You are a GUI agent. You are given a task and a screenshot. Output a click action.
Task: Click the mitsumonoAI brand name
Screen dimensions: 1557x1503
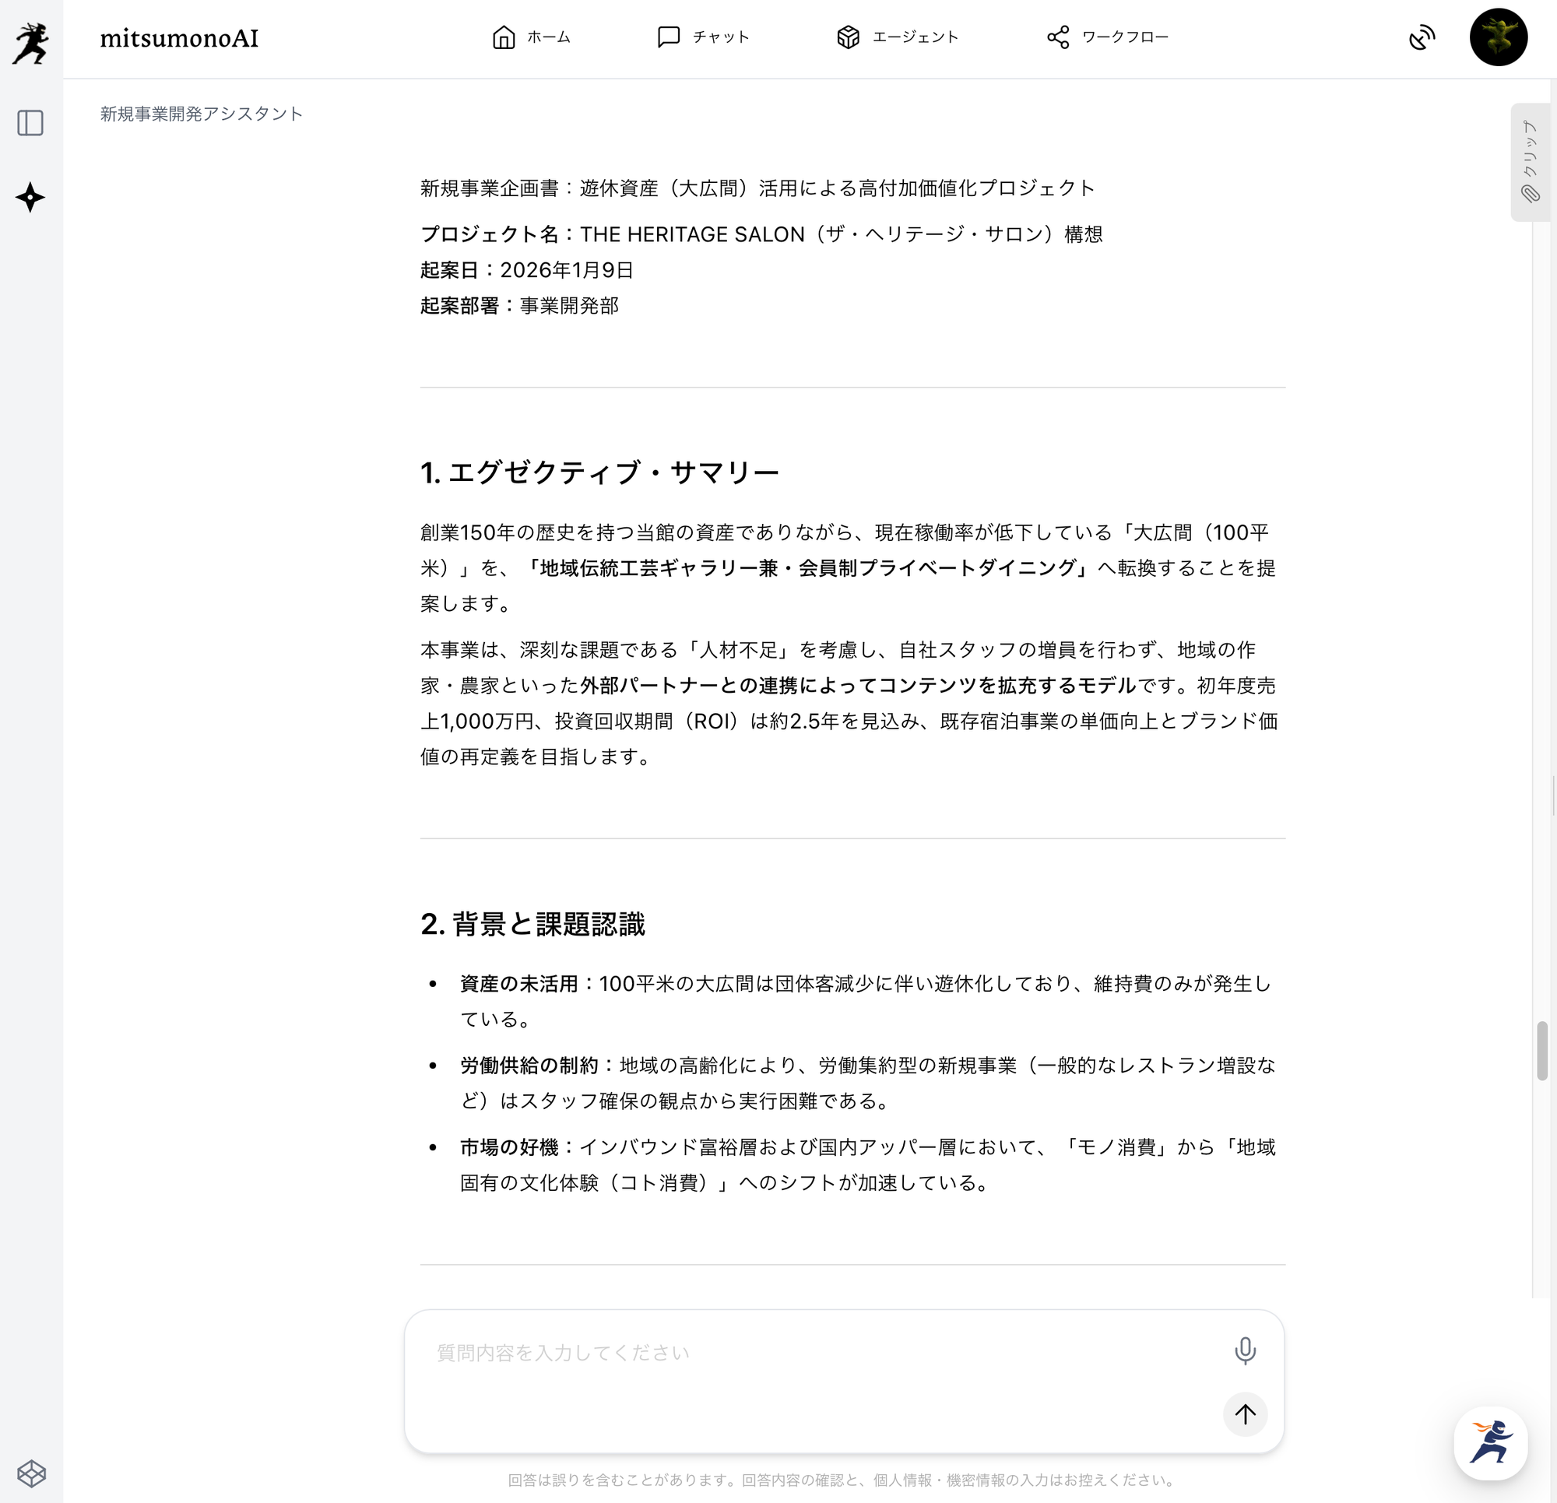point(180,38)
